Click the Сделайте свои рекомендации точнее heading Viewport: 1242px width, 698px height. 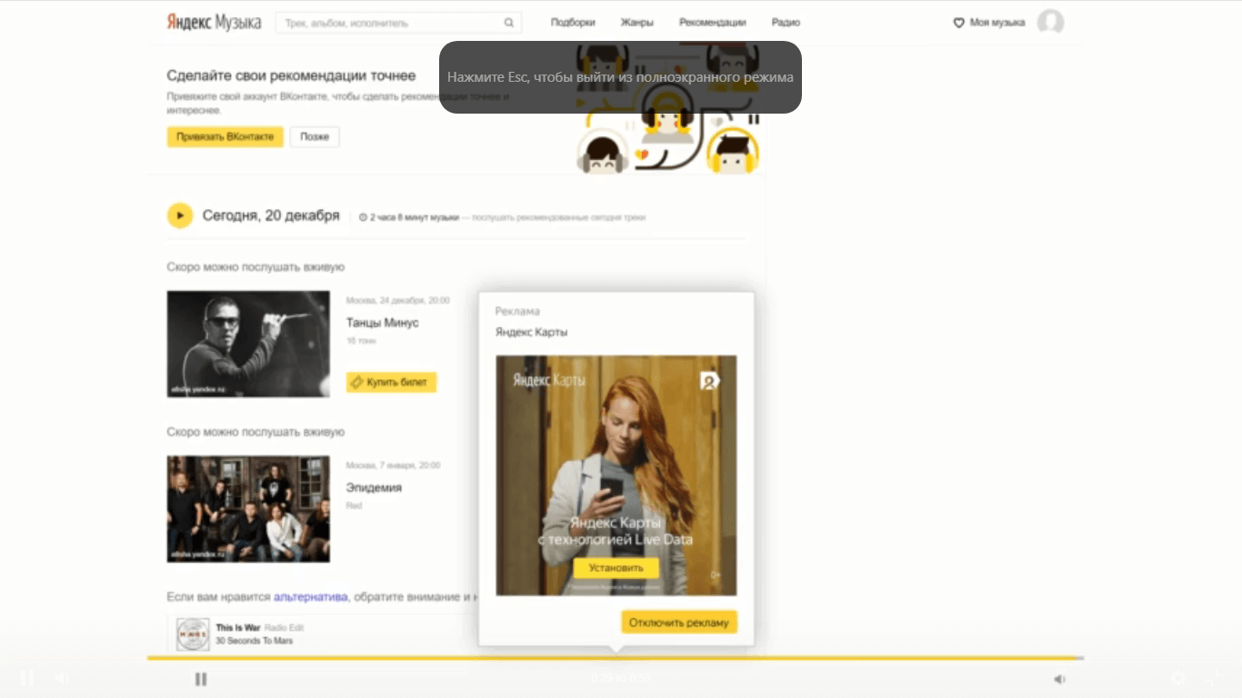pos(291,75)
